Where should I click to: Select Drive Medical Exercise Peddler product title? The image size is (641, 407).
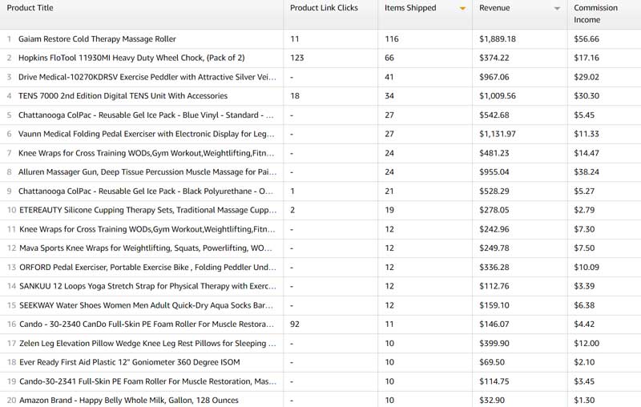(x=147, y=77)
